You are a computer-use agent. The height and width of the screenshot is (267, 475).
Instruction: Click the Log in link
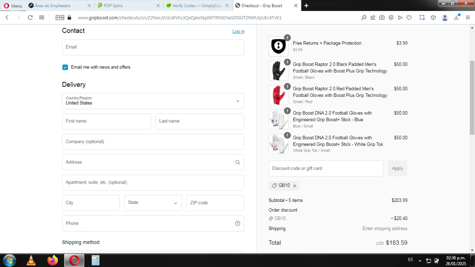238,31
